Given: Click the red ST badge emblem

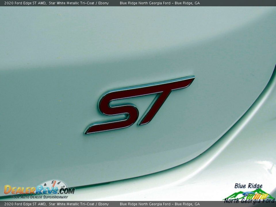Looking at the screenshot, I should pyautogui.click(x=139, y=105).
